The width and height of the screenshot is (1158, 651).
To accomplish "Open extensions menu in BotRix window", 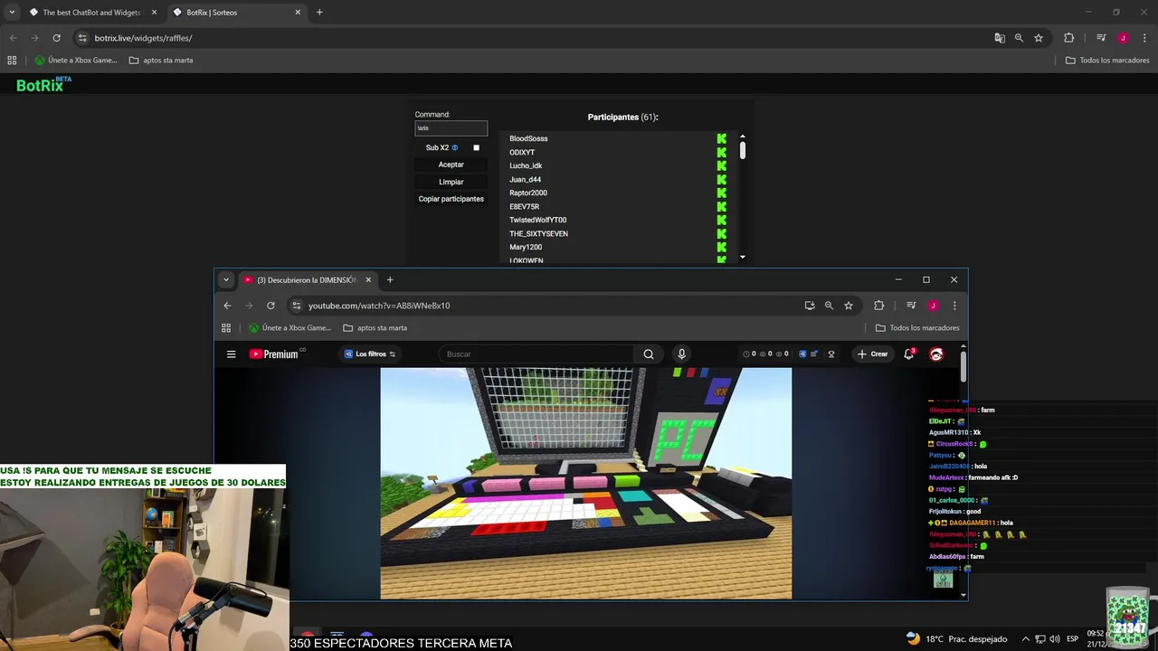I will pyautogui.click(x=1068, y=38).
